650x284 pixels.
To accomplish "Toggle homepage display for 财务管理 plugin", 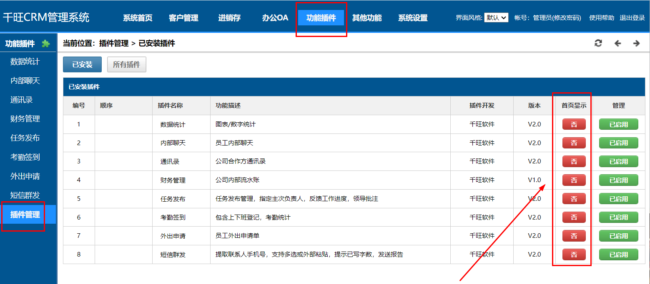I will (574, 180).
